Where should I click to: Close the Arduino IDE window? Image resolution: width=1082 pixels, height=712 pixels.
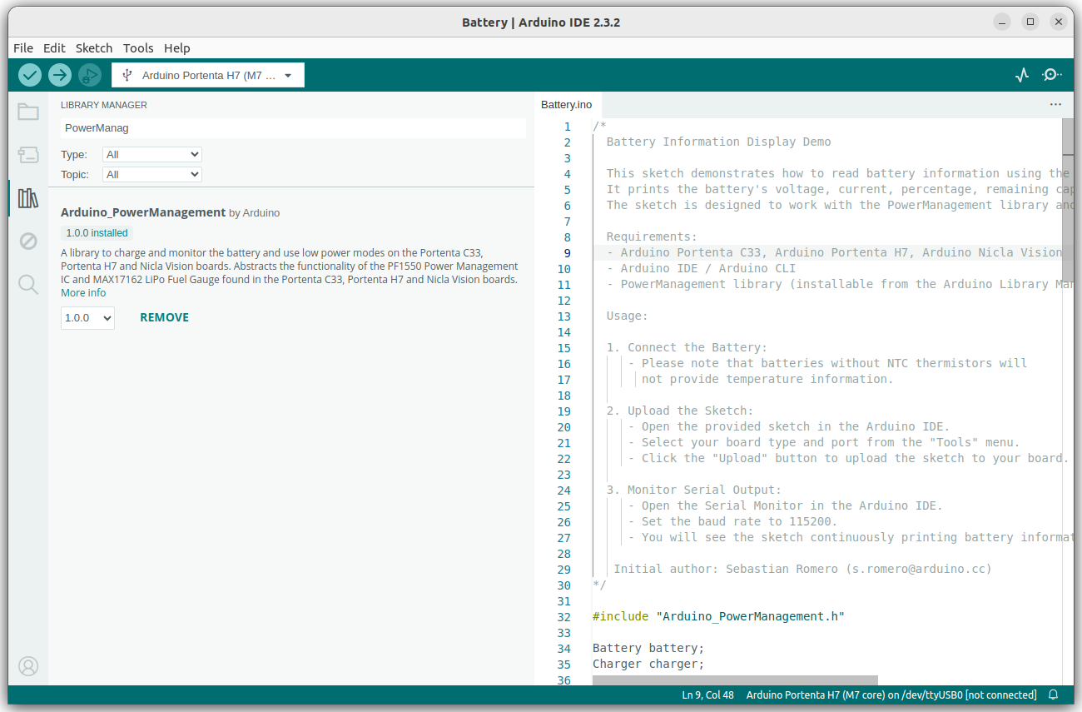(1058, 22)
